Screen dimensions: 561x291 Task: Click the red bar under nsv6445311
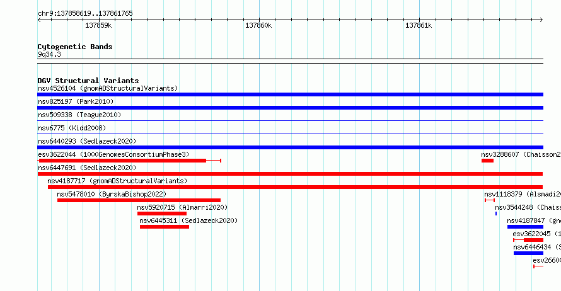(165, 227)
